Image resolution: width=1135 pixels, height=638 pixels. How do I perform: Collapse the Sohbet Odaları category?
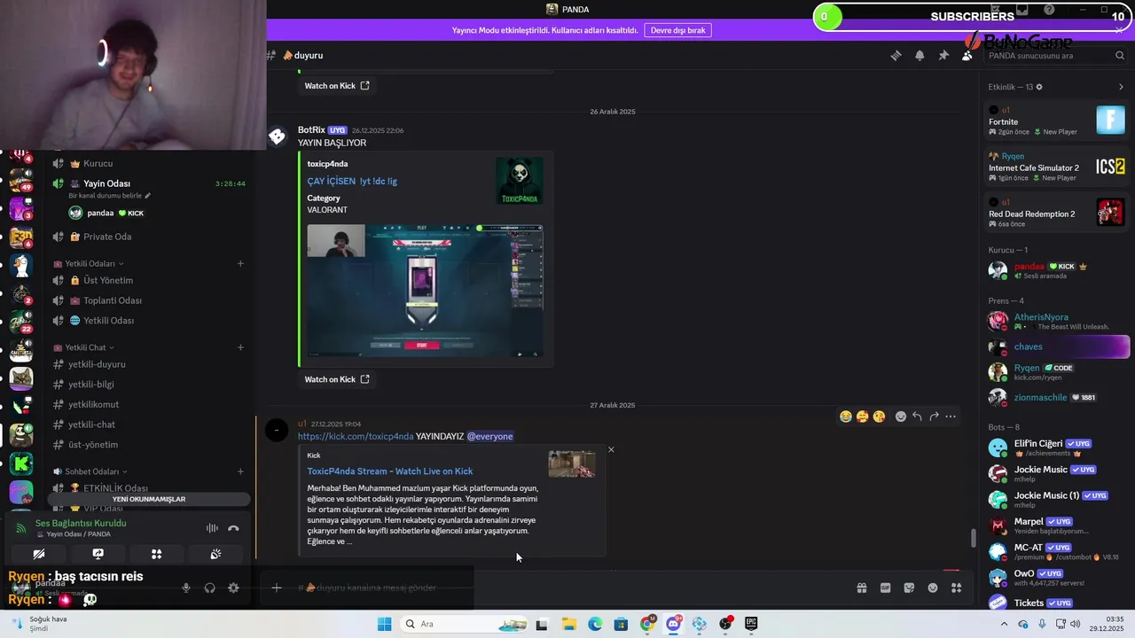click(x=90, y=471)
